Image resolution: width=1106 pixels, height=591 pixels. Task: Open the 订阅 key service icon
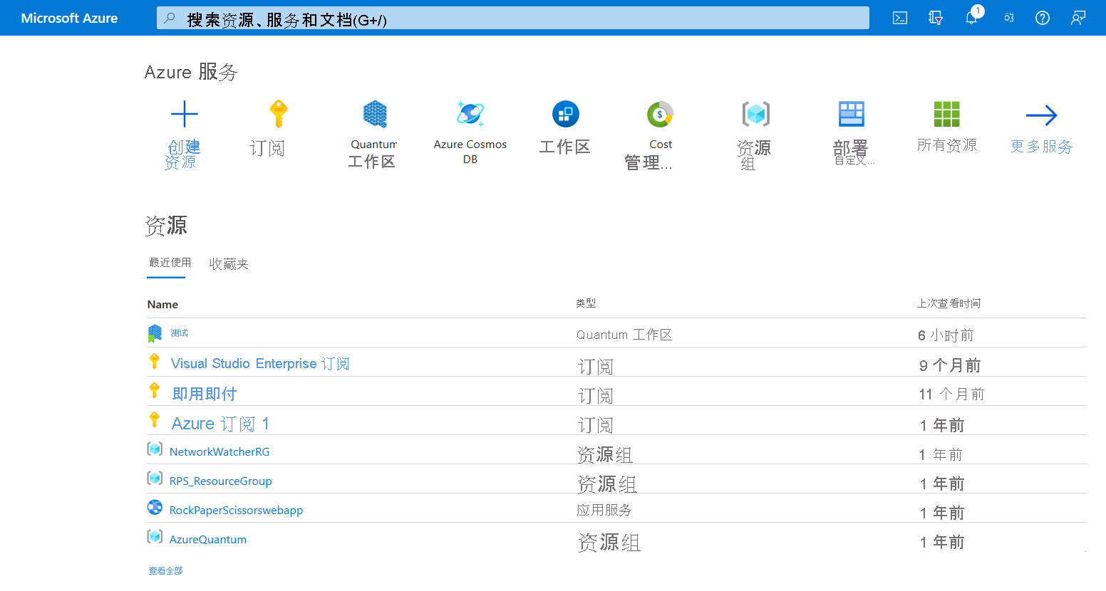click(278, 114)
